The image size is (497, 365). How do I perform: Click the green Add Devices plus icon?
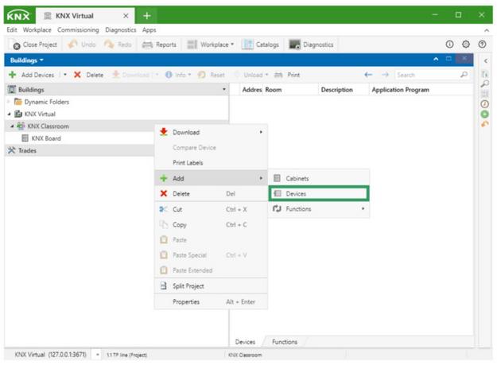(13, 75)
